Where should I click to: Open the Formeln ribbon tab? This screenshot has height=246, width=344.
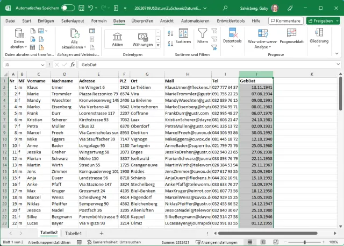tap(99, 21)
